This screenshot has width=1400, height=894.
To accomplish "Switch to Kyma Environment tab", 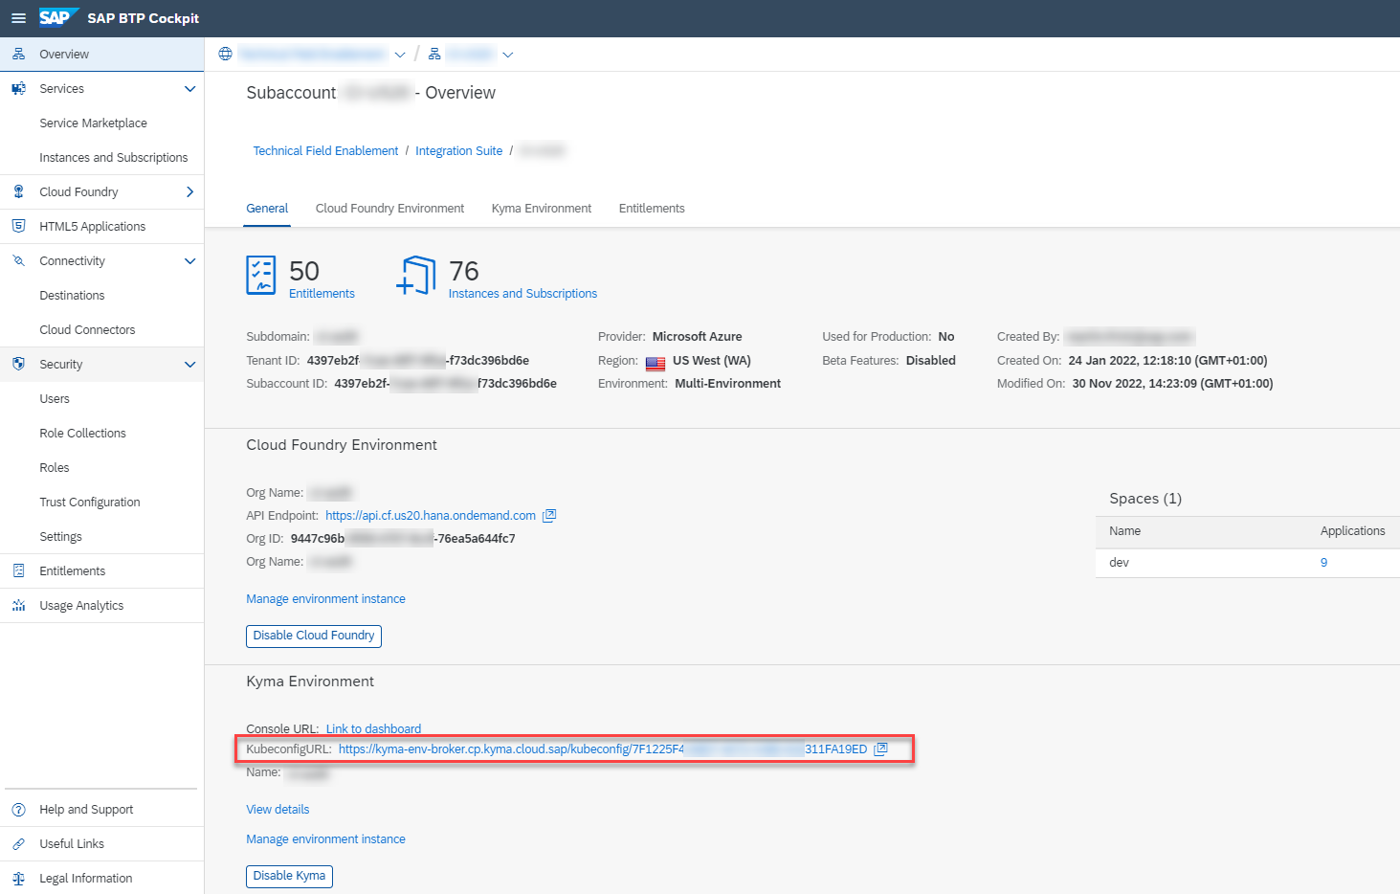I will point(542,209).
